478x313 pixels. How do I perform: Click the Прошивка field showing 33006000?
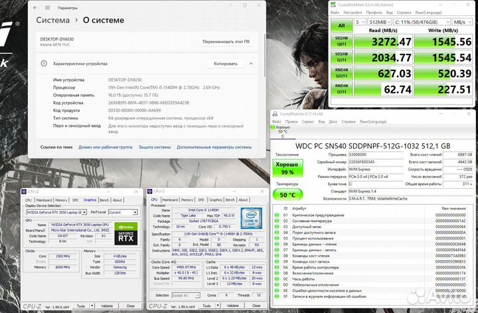[x=376, y=155]
